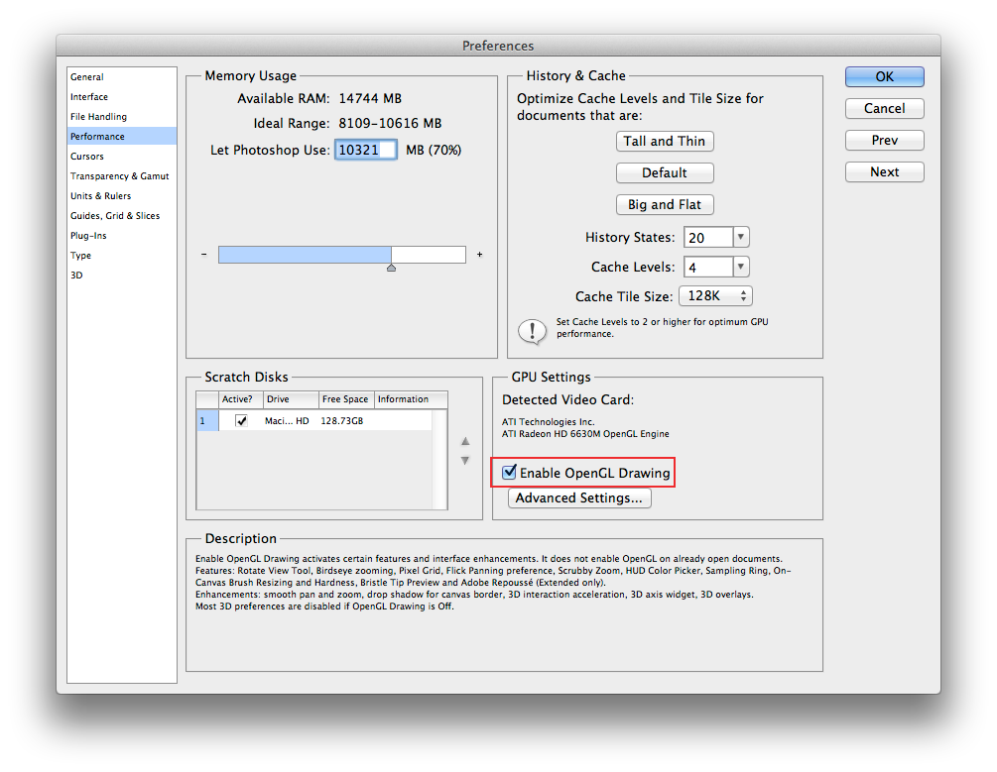This screenshot has height=772, width=997.
Task: Select scratch disk row number 1
Action: coord(207,420)
